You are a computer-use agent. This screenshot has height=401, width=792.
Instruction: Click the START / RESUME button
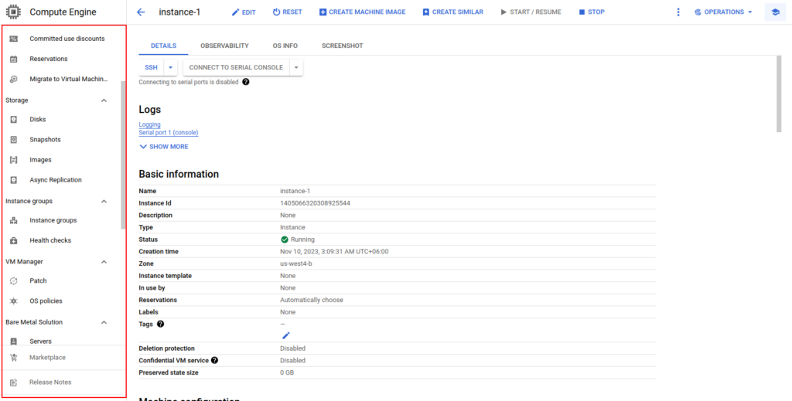pos(531,12)
